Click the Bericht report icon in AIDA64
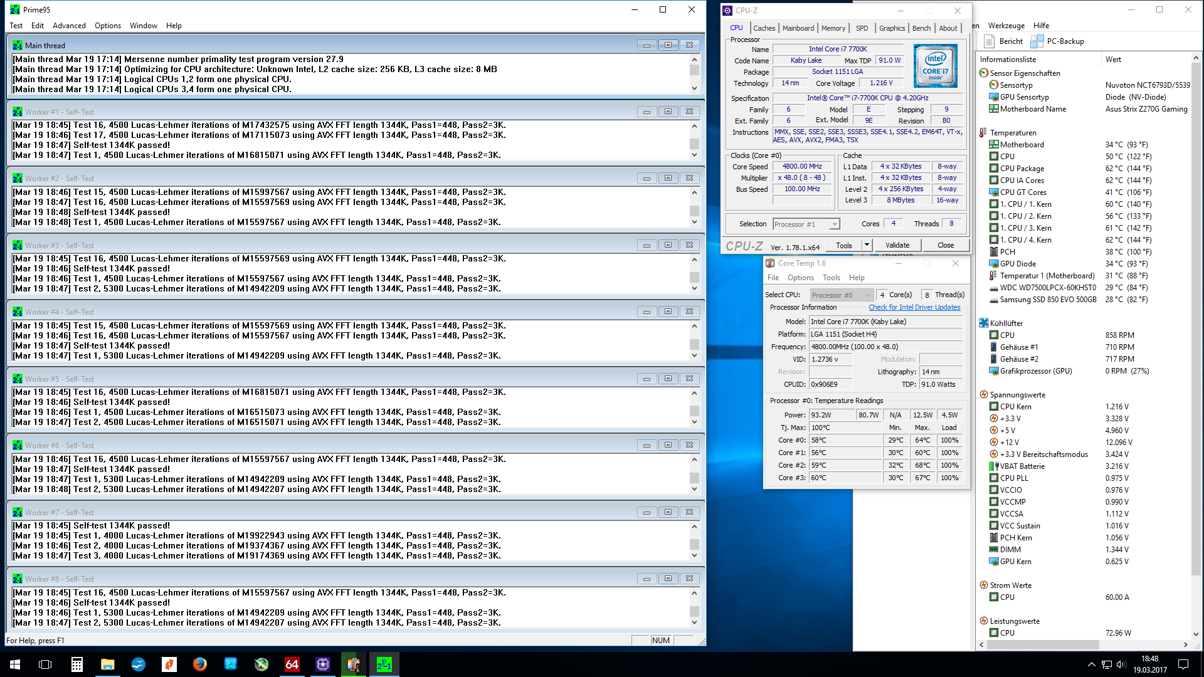 [990, 41]
